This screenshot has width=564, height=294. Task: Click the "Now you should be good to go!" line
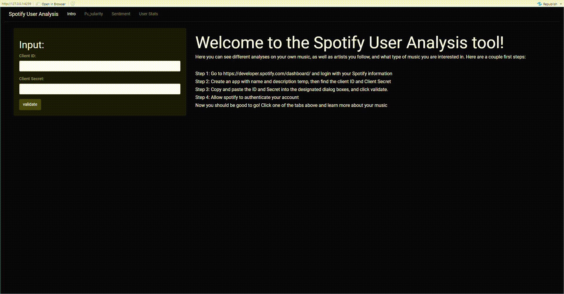click(291, 105)
